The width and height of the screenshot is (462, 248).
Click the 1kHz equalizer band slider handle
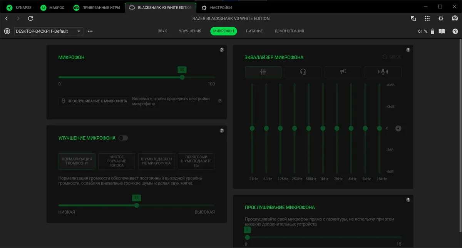tap(323, 128)
